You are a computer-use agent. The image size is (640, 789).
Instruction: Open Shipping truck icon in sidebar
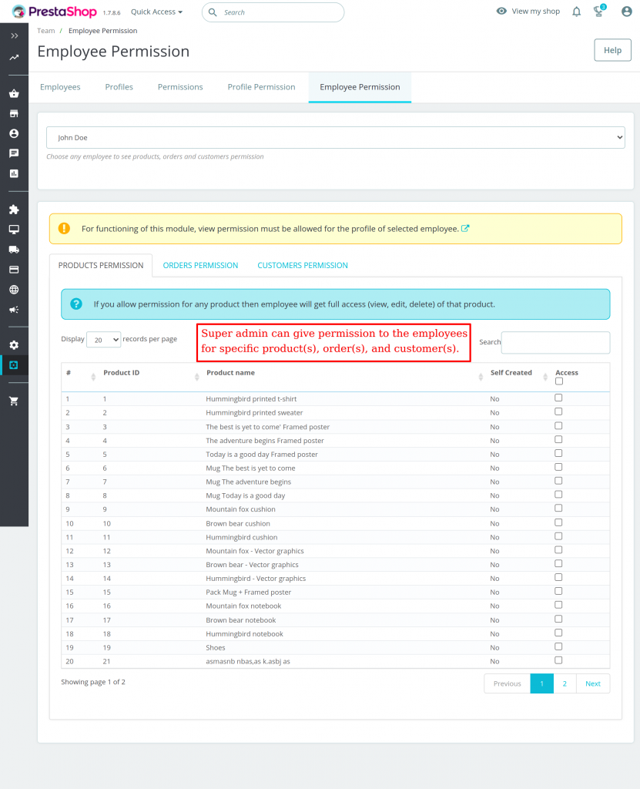pos(14,250)
